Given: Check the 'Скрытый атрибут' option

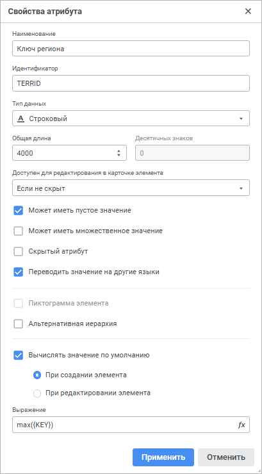Looking at the screenshot, I should (x=19, y=252).
